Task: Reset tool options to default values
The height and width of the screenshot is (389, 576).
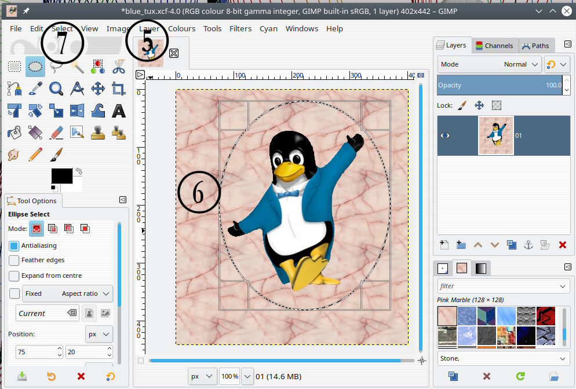Action: (x=110, y=376)
